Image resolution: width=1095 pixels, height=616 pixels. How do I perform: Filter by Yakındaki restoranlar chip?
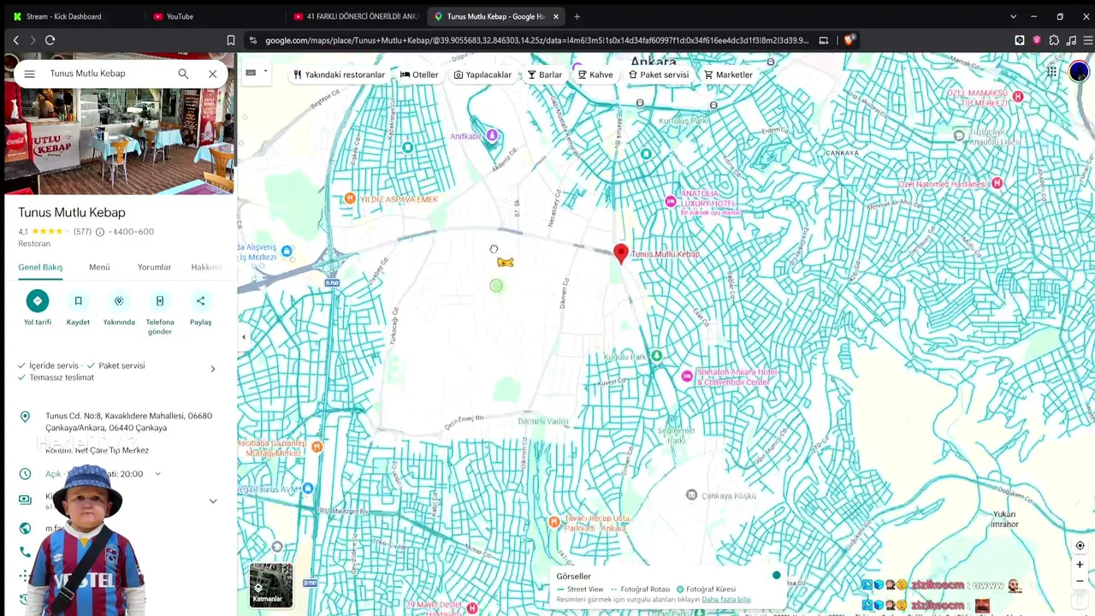[x=339, y=74]
